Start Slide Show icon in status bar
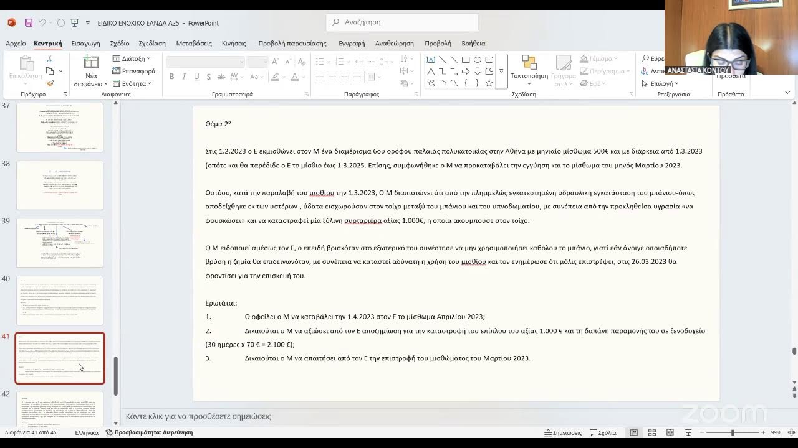The image size is (798, 448). click(x=688, y=432)
